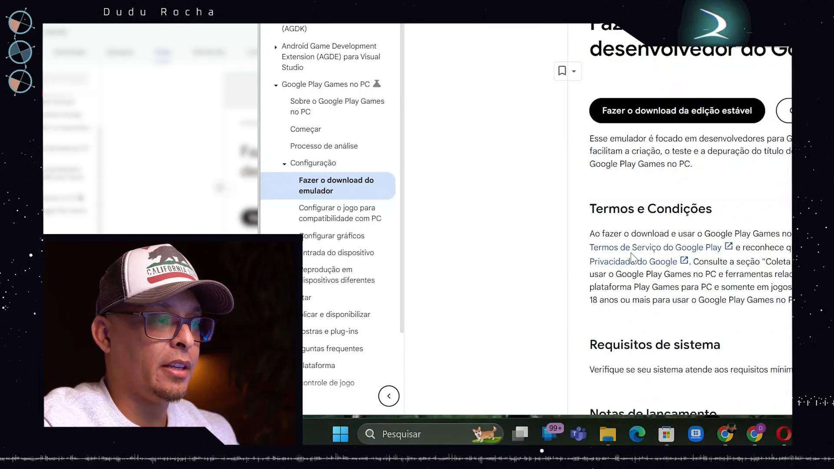Screen dimensions: 834x469
Task: Click the bookmark icon on the page
Action: pyautogui.click(x=562, y=71)
